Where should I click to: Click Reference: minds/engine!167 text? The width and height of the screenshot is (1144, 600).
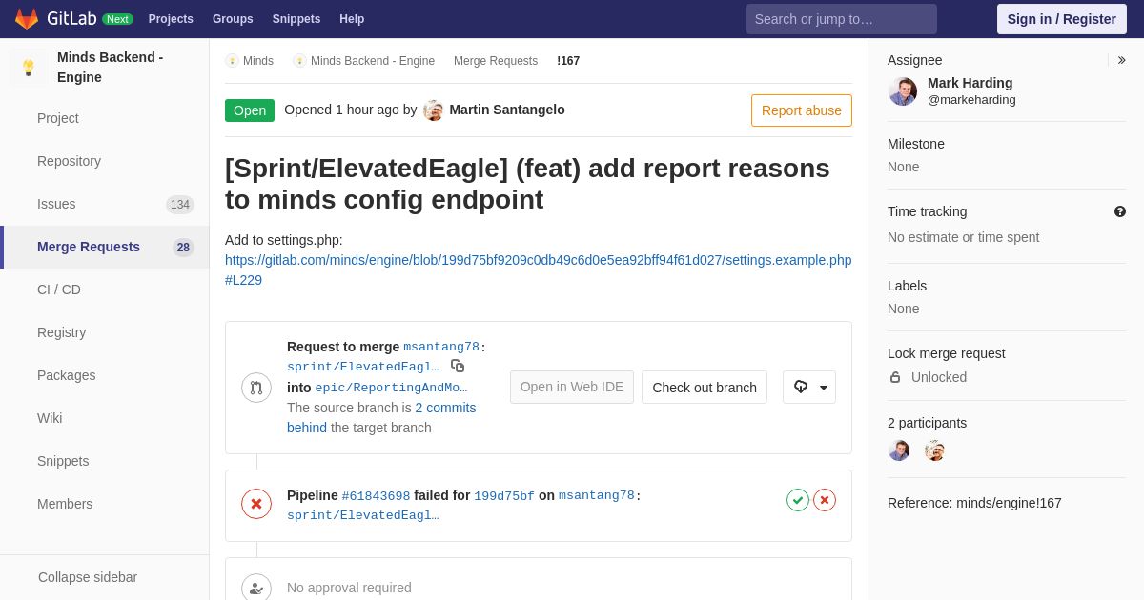974,503
